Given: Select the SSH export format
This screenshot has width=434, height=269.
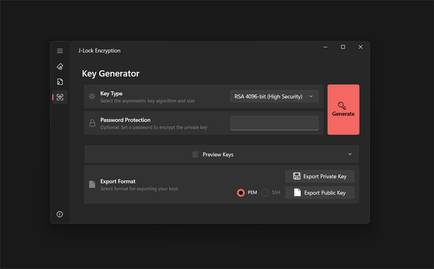Looking at the screenshot, I should pos(265,192).
